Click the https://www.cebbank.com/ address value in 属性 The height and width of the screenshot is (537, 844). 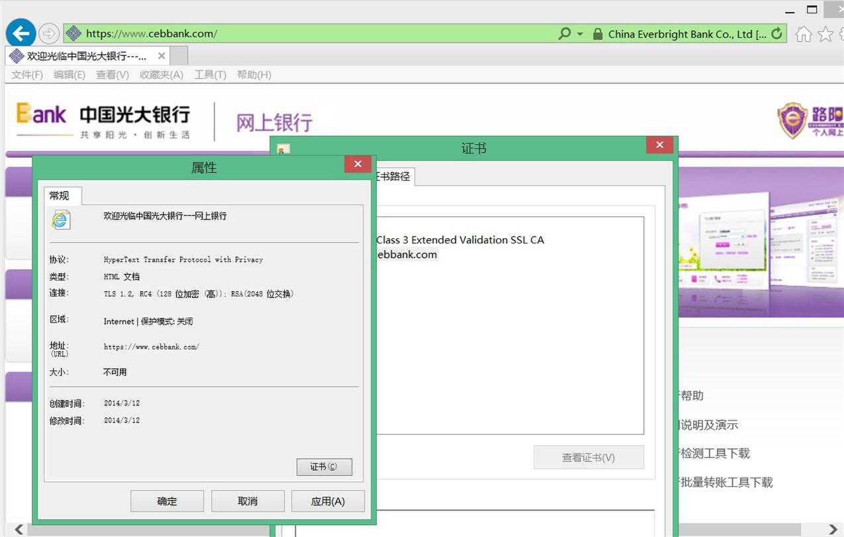[x=151, y=347]
